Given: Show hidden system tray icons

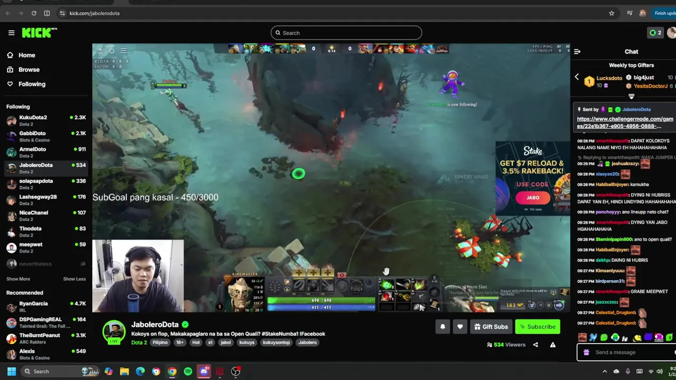Looking at the screenshot, I should (x=605, y=372).
